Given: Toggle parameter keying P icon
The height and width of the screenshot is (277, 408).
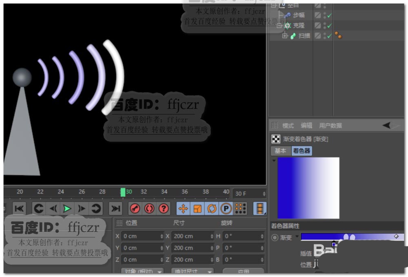Looking at the screenshot, I should (x=226, y=208).
